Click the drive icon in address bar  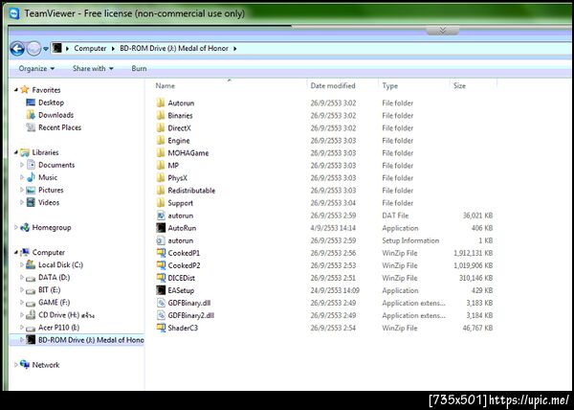click(56, 48)
